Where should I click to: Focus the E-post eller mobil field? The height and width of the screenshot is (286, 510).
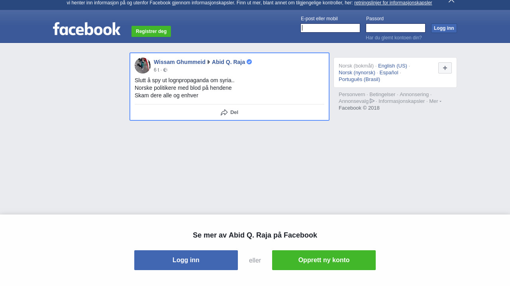point(330,28)
